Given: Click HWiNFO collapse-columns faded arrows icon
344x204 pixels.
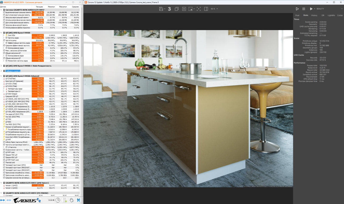Looking at the screenshot, I should tap(8, 200).
